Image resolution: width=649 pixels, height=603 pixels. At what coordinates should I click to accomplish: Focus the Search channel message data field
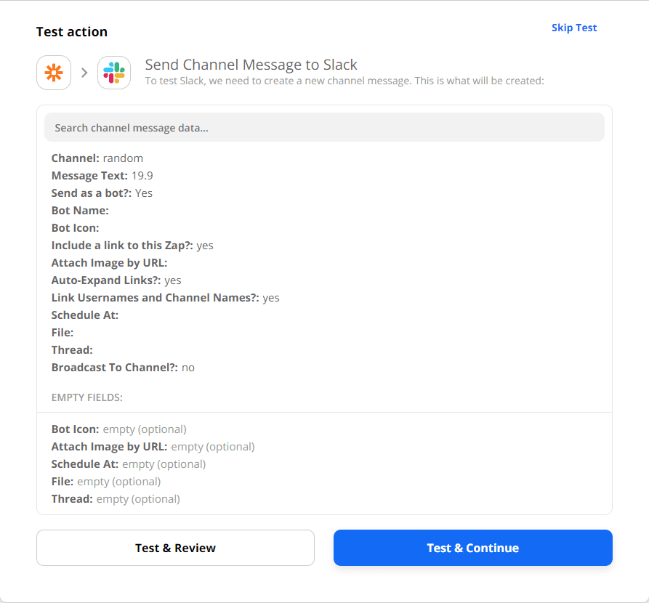pyautogui.click(x=324, y=128)
